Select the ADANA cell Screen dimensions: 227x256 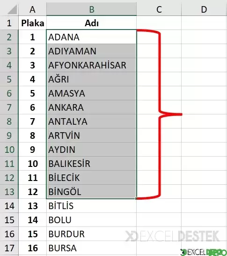[91, 37]
